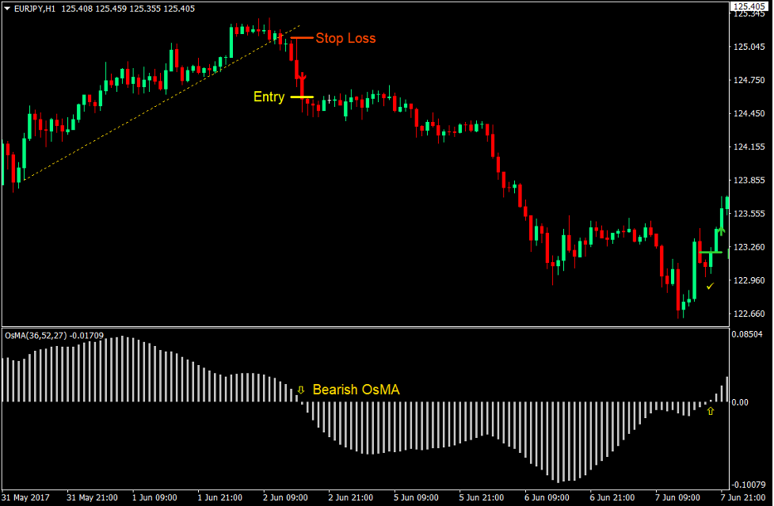This screenshot has height=506, width=774.
Task: Select the yellow up arrow in the OsMA panel
Action: [x=711, y=411]
